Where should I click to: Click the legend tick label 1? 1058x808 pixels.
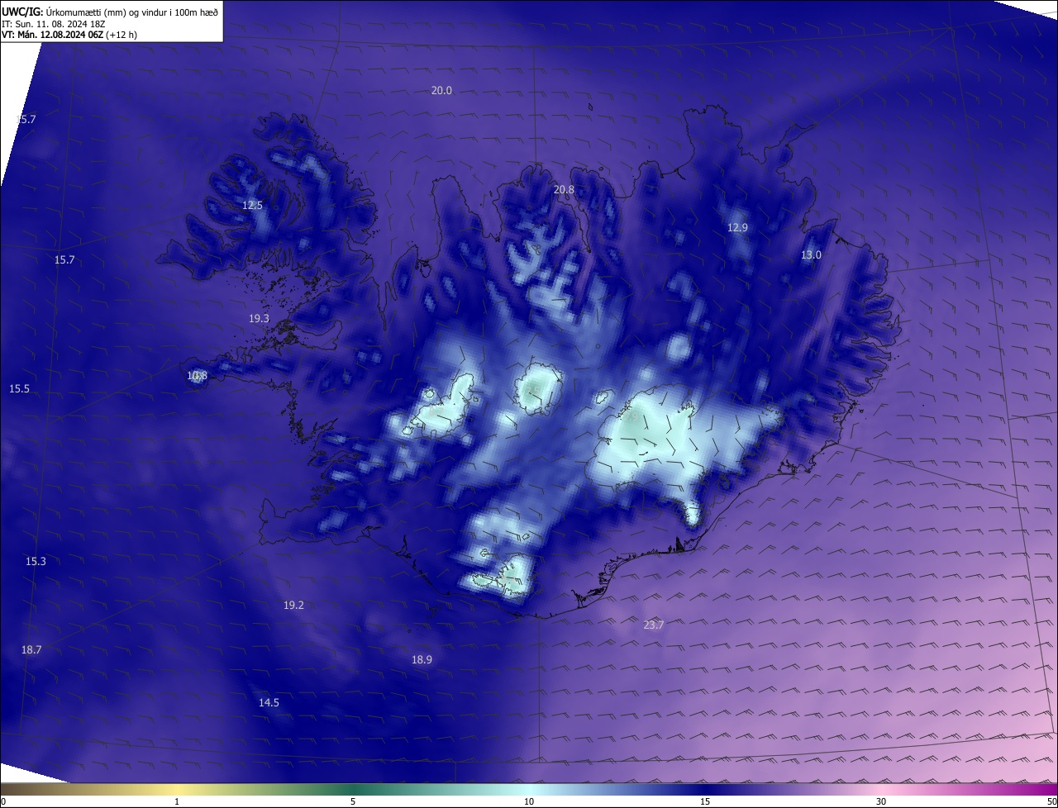pos(177,801)
